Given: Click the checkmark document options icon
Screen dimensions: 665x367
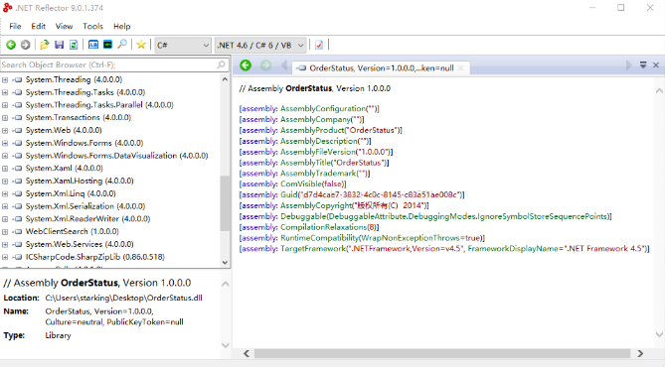Looking at the screenshot, I should pos(319,45).
